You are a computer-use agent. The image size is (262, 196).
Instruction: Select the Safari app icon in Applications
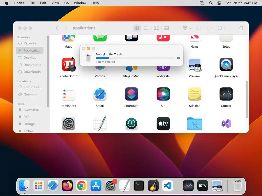(100, 94)
